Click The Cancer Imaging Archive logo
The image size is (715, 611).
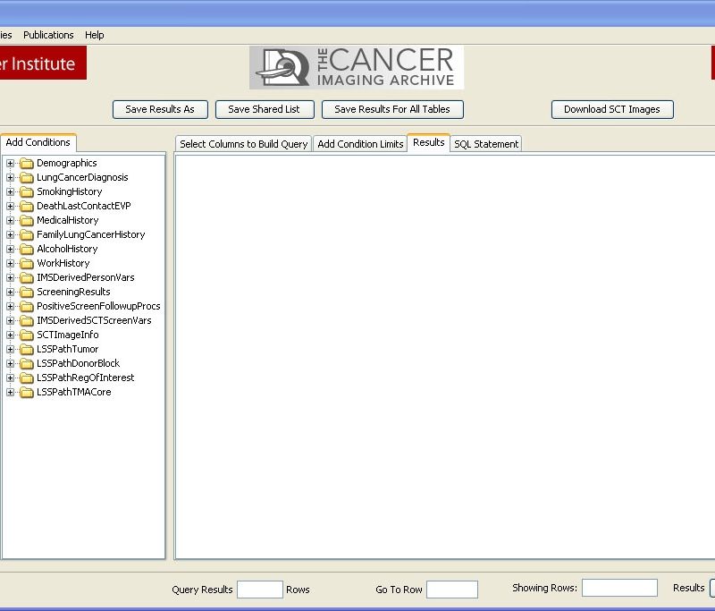pyautogui.click(x=357, y=67)
